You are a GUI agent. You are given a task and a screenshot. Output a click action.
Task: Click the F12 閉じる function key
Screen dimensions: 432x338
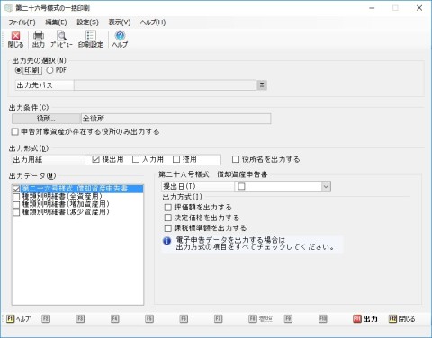402,319
